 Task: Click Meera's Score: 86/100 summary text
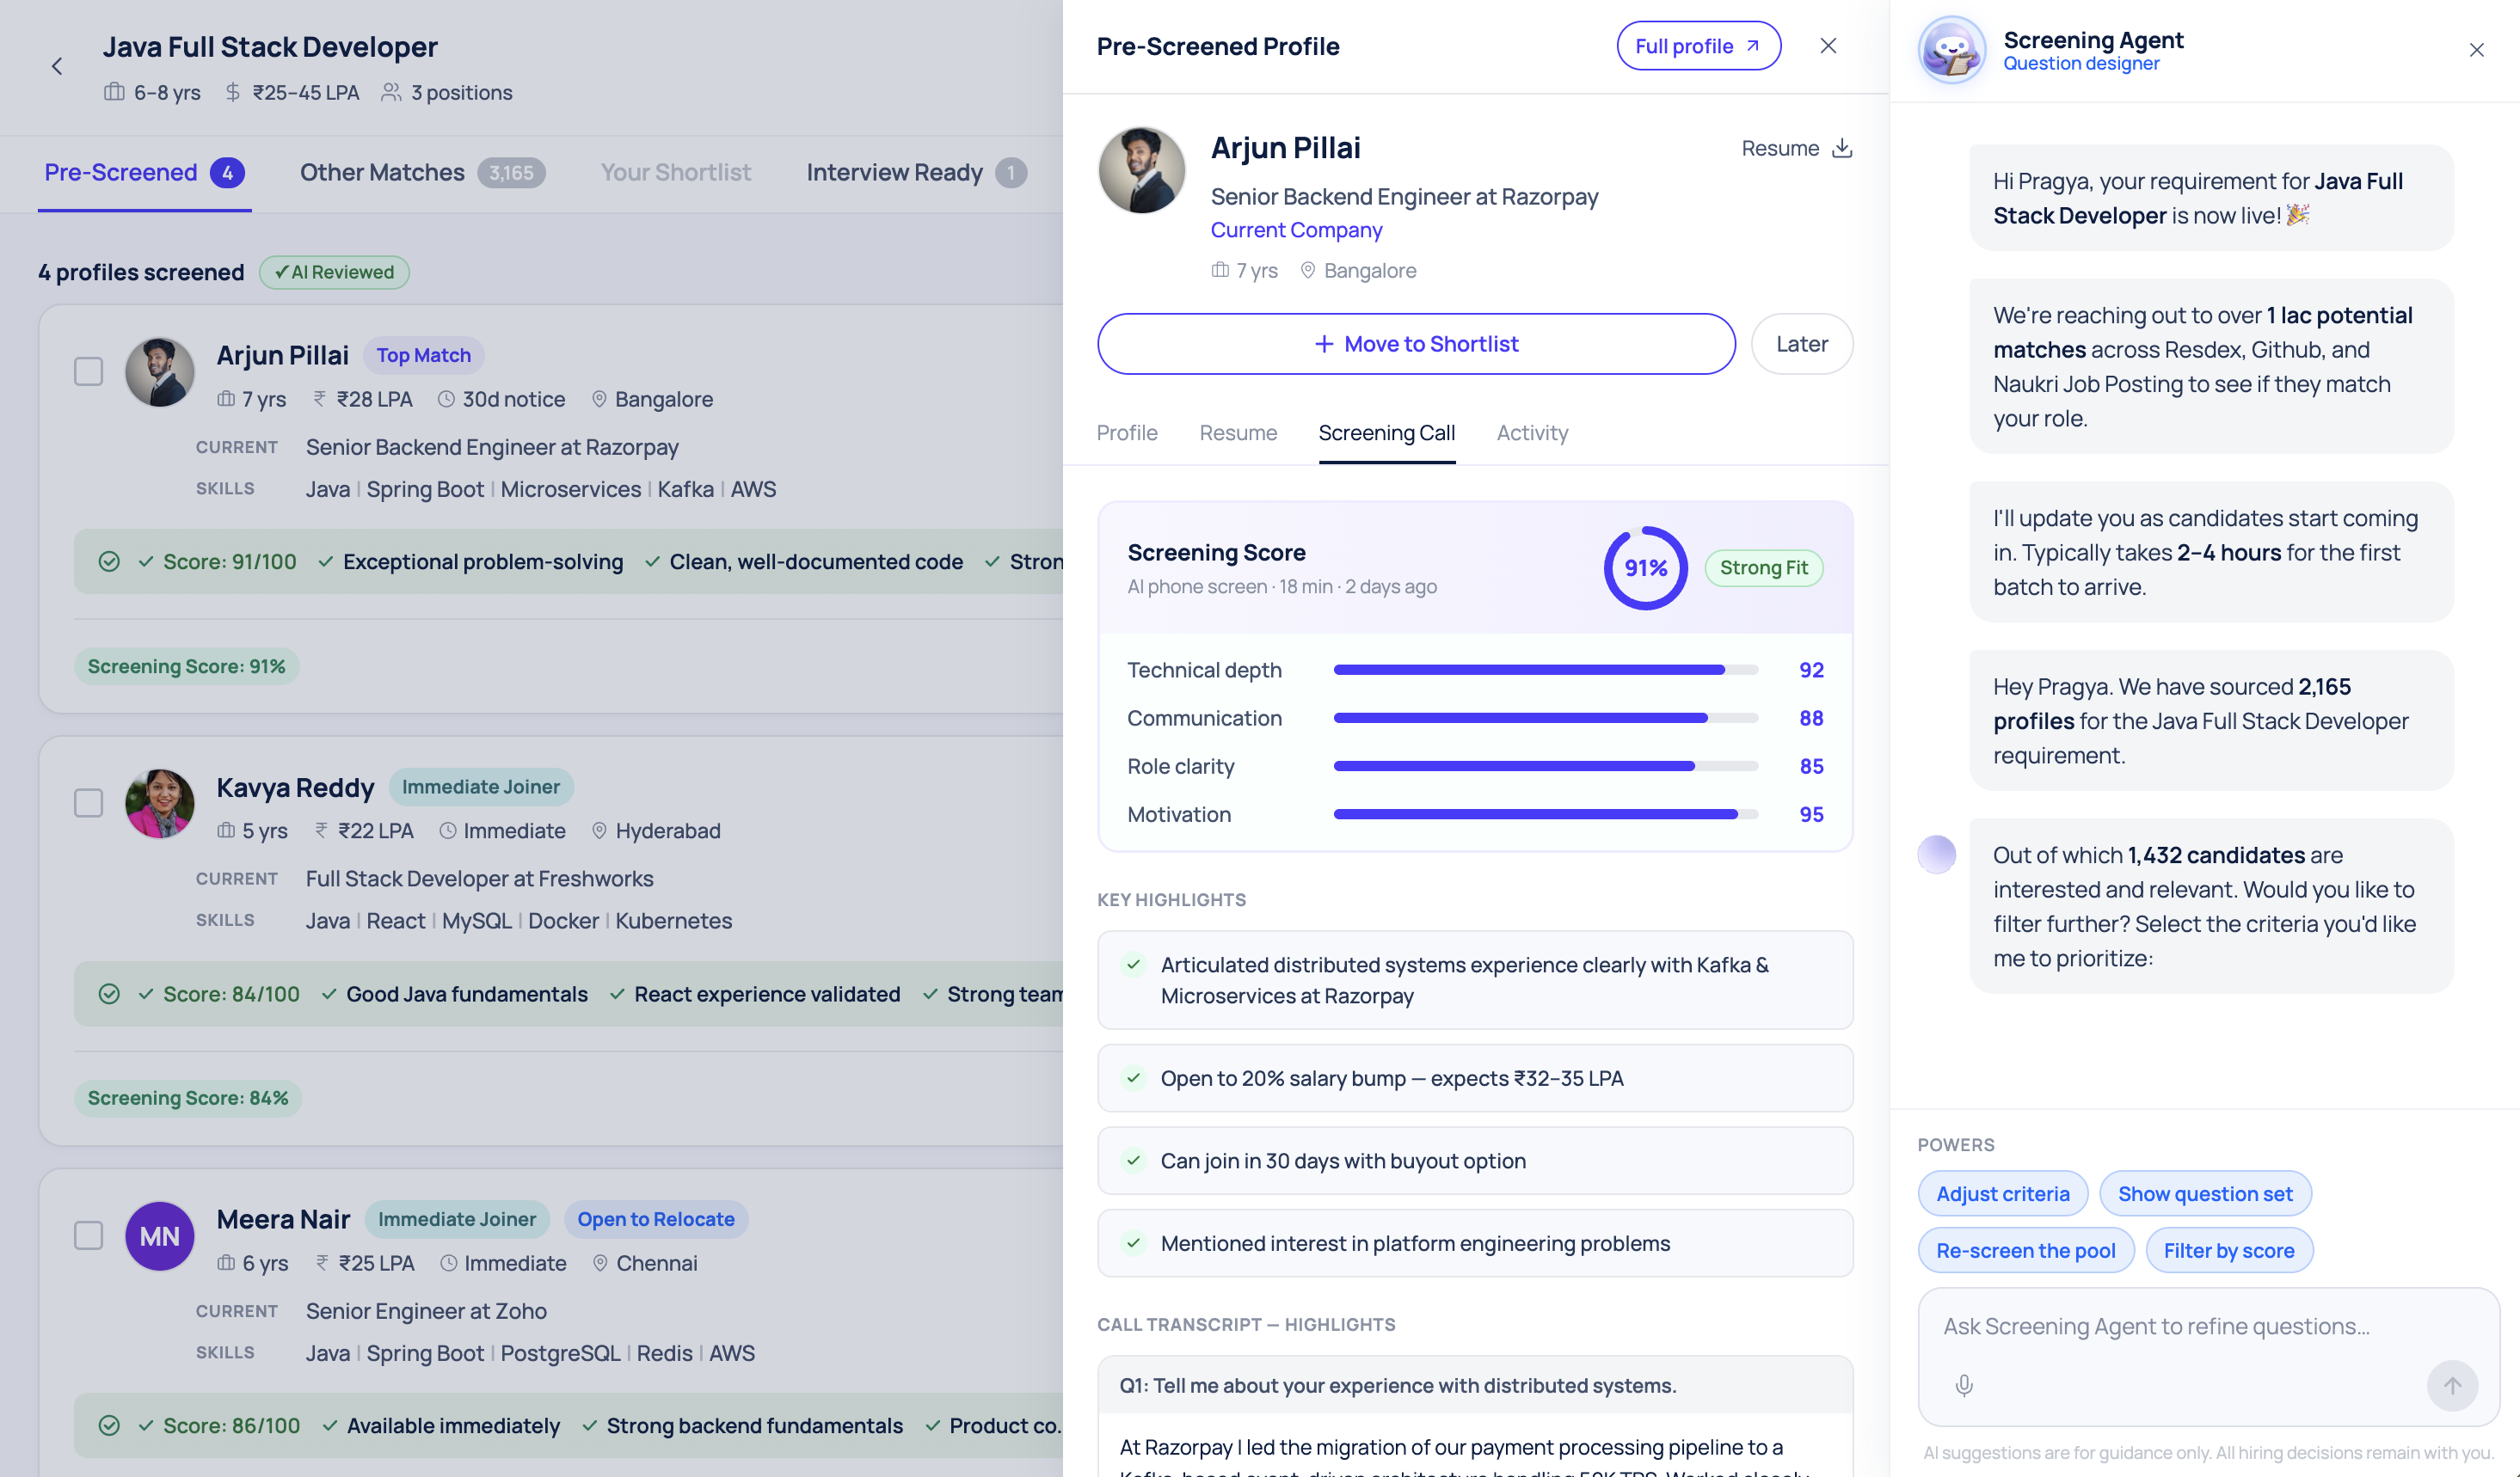click(x=231, y=1426)
